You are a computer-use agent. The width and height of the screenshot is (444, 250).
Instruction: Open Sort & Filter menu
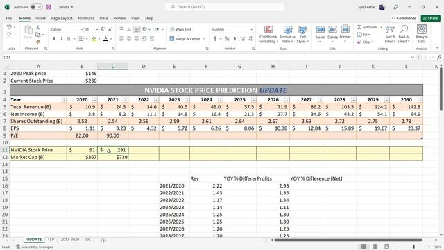[x=390, y=34]
